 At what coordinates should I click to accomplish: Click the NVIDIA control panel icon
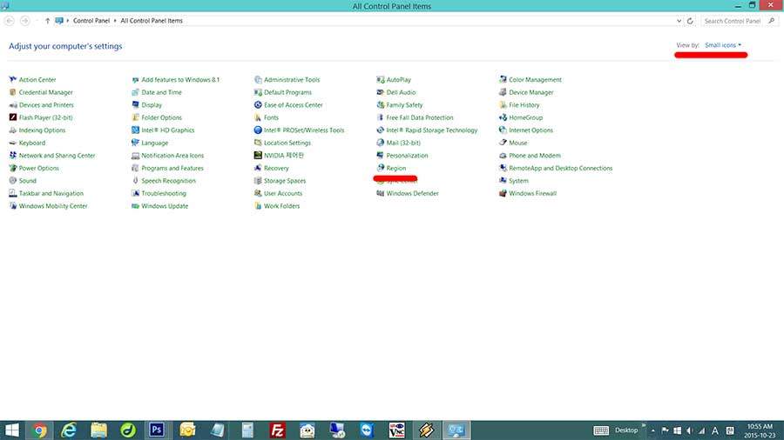258,155
